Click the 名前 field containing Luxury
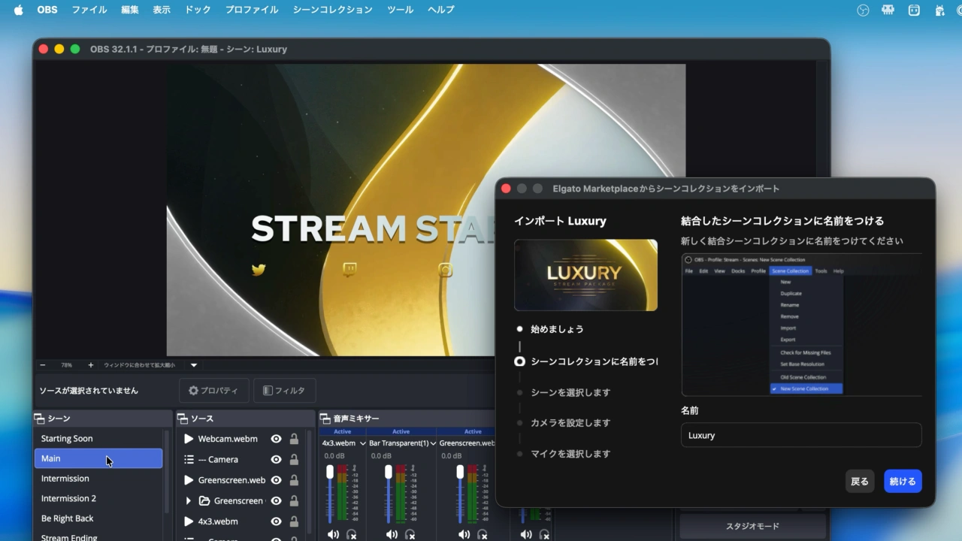962x541 pixels. coord(800,435)
